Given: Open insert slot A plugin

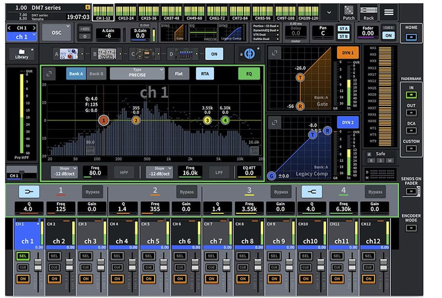Looking at the screenshot, I should (69, 54).
